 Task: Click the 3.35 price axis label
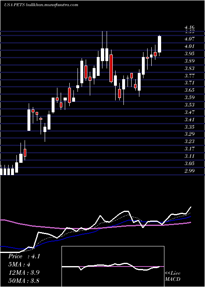pyautogui.click(x=189, y=127)
